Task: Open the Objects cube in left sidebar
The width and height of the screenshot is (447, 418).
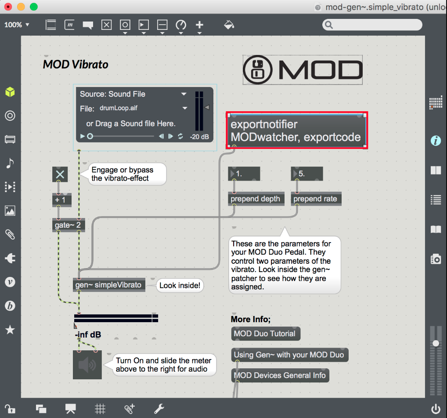Action: (x=10, y=92)
